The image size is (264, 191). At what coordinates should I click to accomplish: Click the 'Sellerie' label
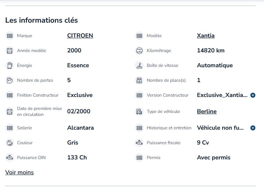(x=24, y=128)
